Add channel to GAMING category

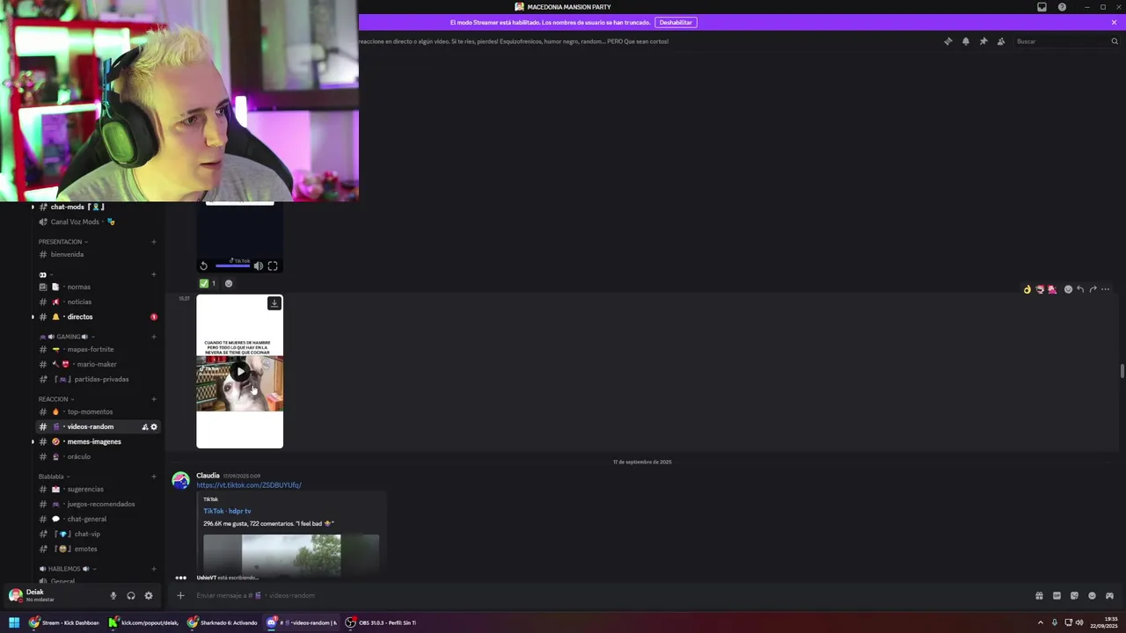pos(154,337)
